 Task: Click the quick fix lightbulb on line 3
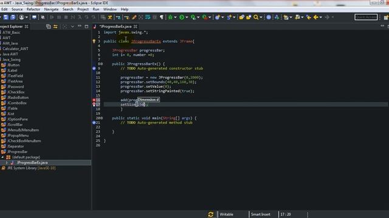[x=94, y=41]
